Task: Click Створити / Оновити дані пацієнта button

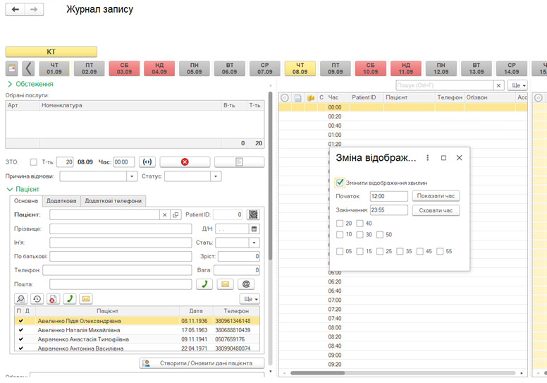Action: pos(202,363)
